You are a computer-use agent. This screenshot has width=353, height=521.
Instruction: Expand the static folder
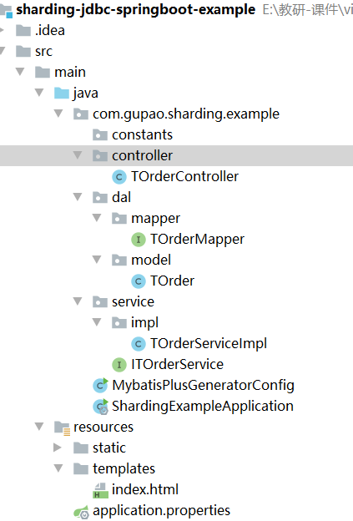click(58, 448)
